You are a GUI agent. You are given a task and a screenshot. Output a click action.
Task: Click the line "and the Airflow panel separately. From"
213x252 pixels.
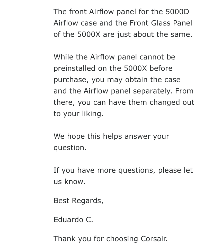click(123, 91)
